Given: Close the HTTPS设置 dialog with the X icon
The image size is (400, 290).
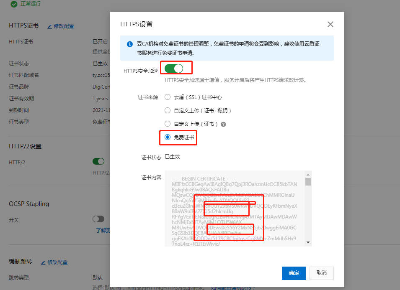Looking at the screenshot, I should coord(330,24).
